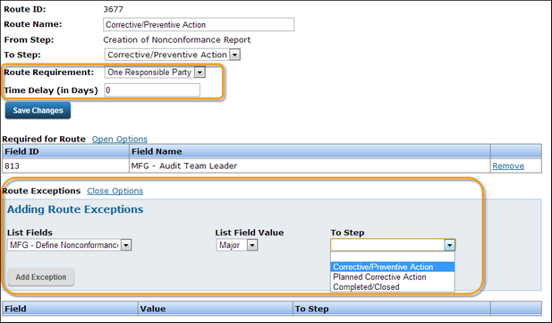This screenshot has width=552, height=323.
Task: Click the Value column header in exceptions table
Action: pos(216,309)
